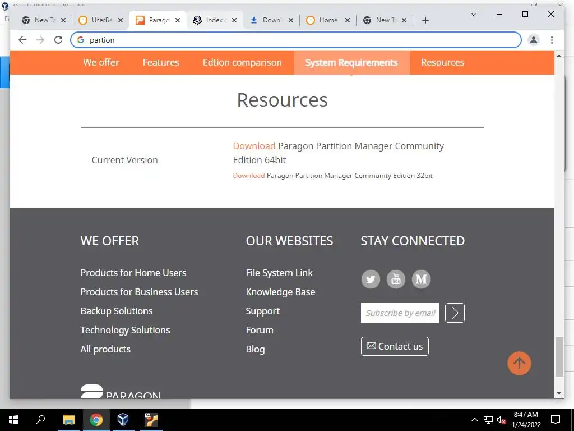Open All products link

point(105,349)
